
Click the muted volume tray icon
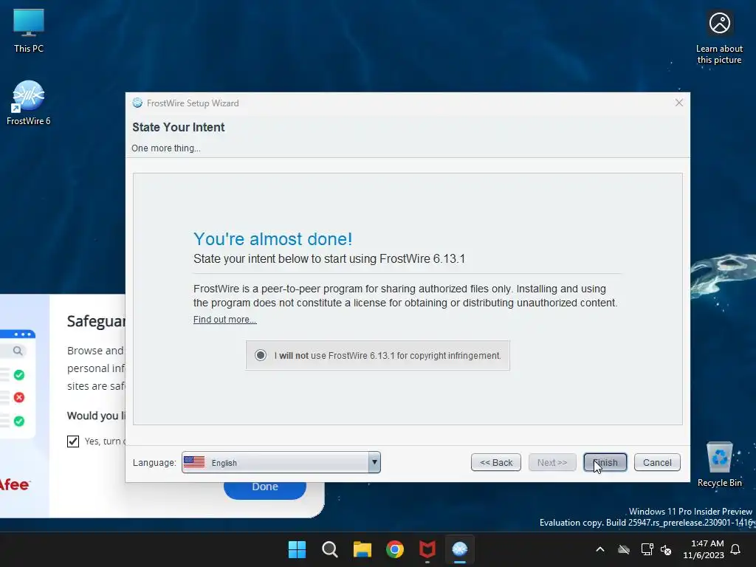pos(666,549)
